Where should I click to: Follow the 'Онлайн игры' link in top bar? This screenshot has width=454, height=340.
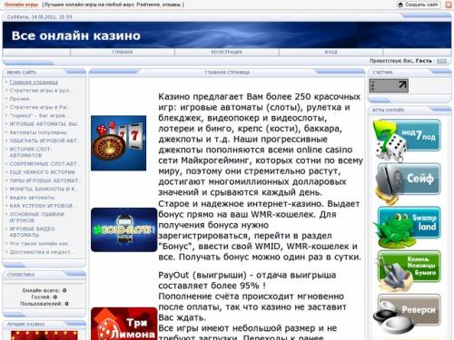pos(21,5)
